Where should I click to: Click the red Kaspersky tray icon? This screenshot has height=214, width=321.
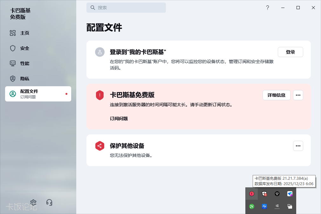point(252,194)
